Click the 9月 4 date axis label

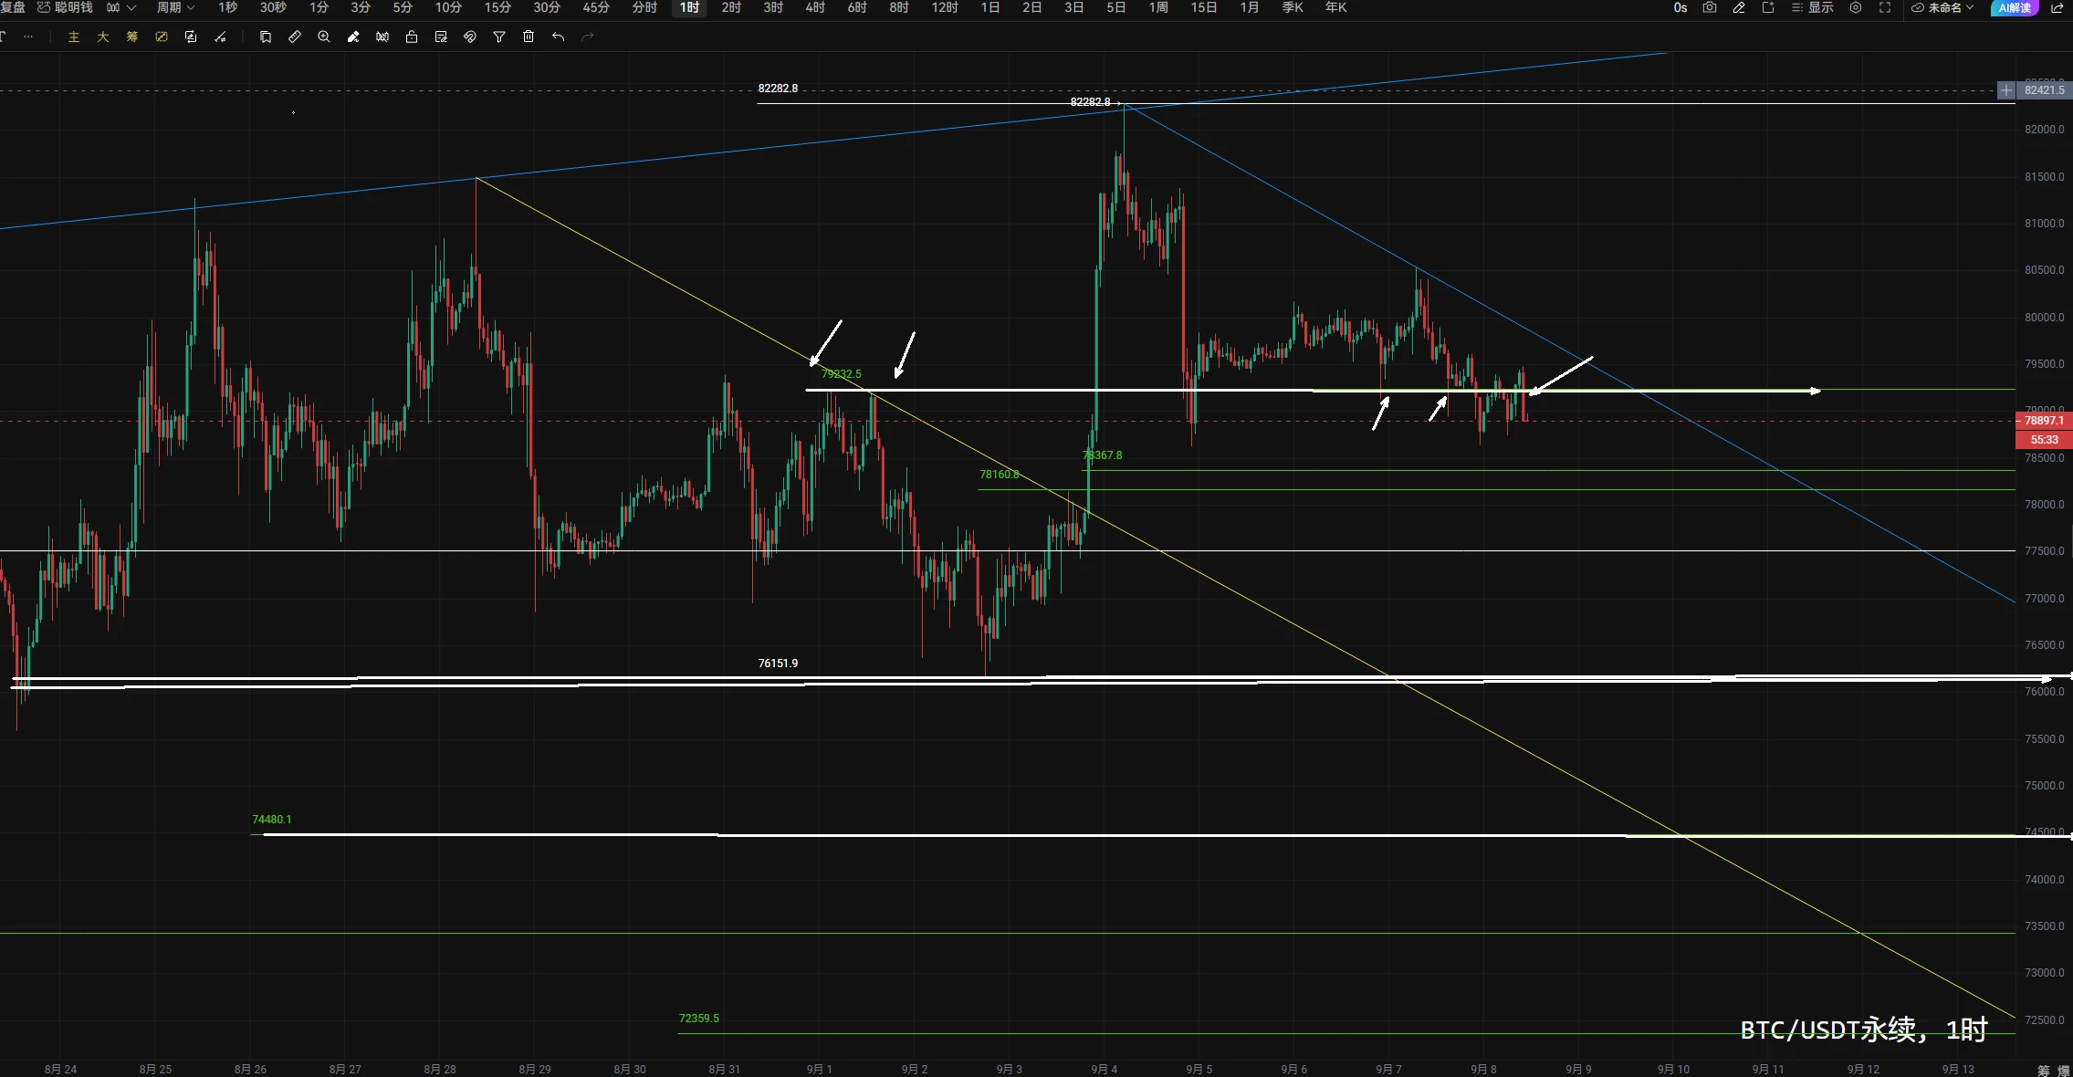1104,1069
